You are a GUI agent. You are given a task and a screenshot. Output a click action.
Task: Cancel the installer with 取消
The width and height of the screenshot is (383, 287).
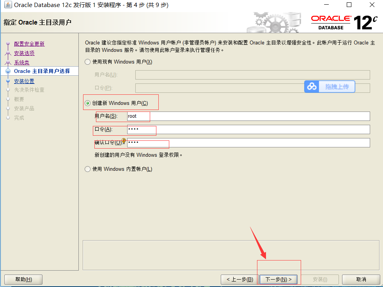[x=361, y=280]
